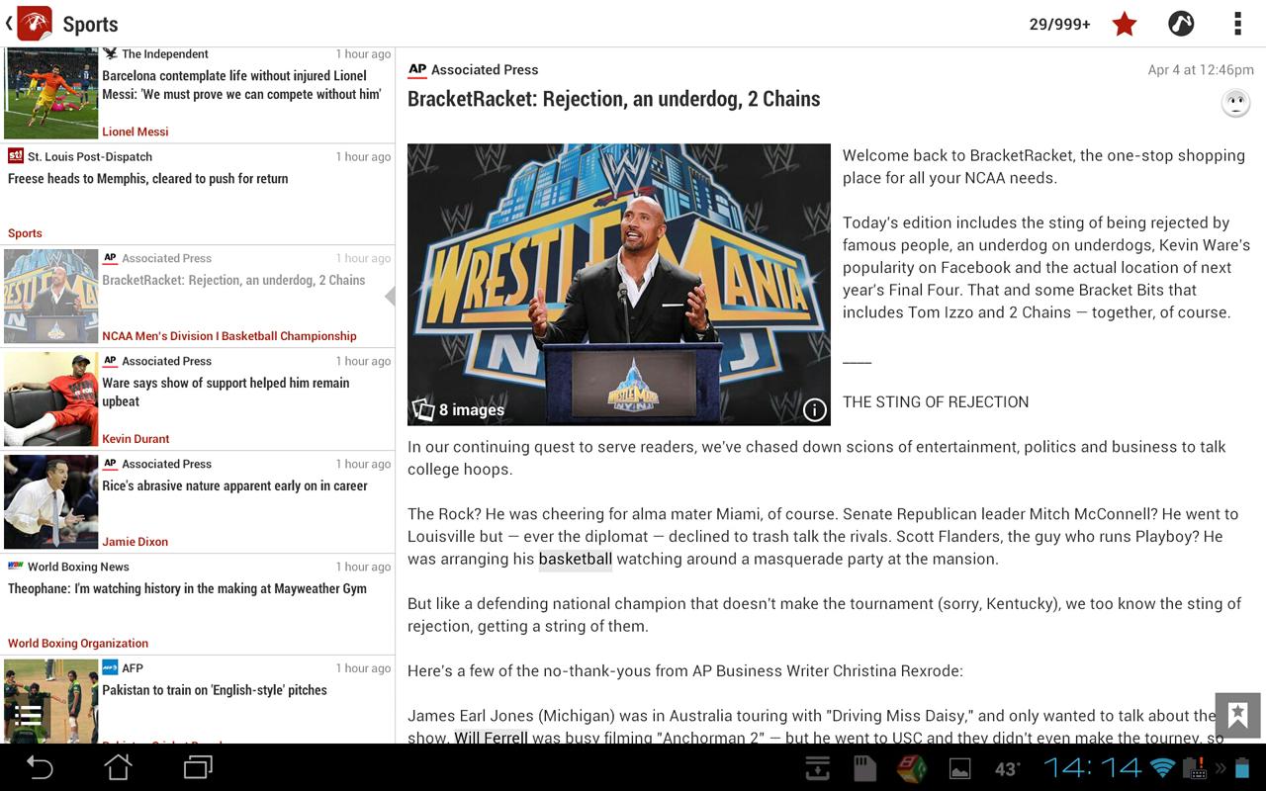Tap the picture notification icon

click(x=958, y=768)
